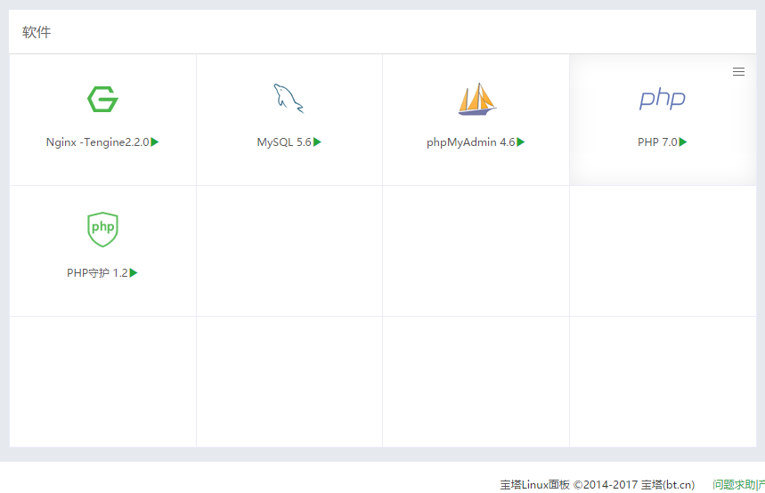Click the PHP守护 shield icon
This screenshot has height=493, width=765.
point(102,230)
